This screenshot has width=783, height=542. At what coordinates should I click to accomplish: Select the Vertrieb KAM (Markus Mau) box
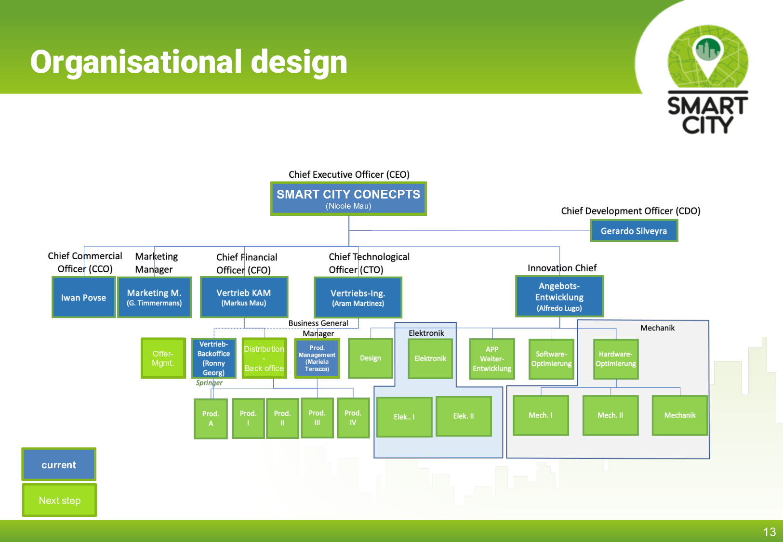click(244, 297)
